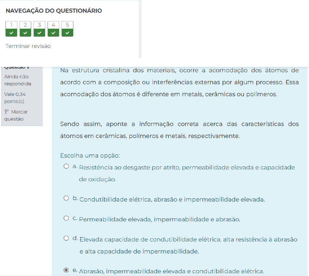
Task: Click NAVEGAÇÃO DO QUESTIONÁRIO heading
Action: 54,11
